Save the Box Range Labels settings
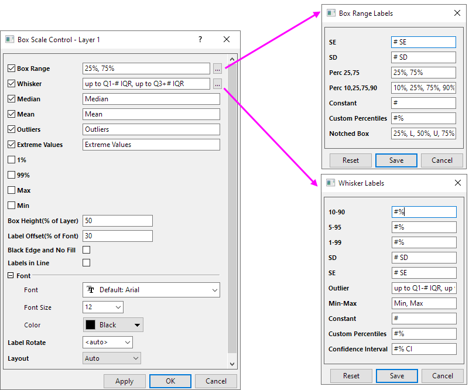Viewport: 469px width, 390px height. pos(396,160)
